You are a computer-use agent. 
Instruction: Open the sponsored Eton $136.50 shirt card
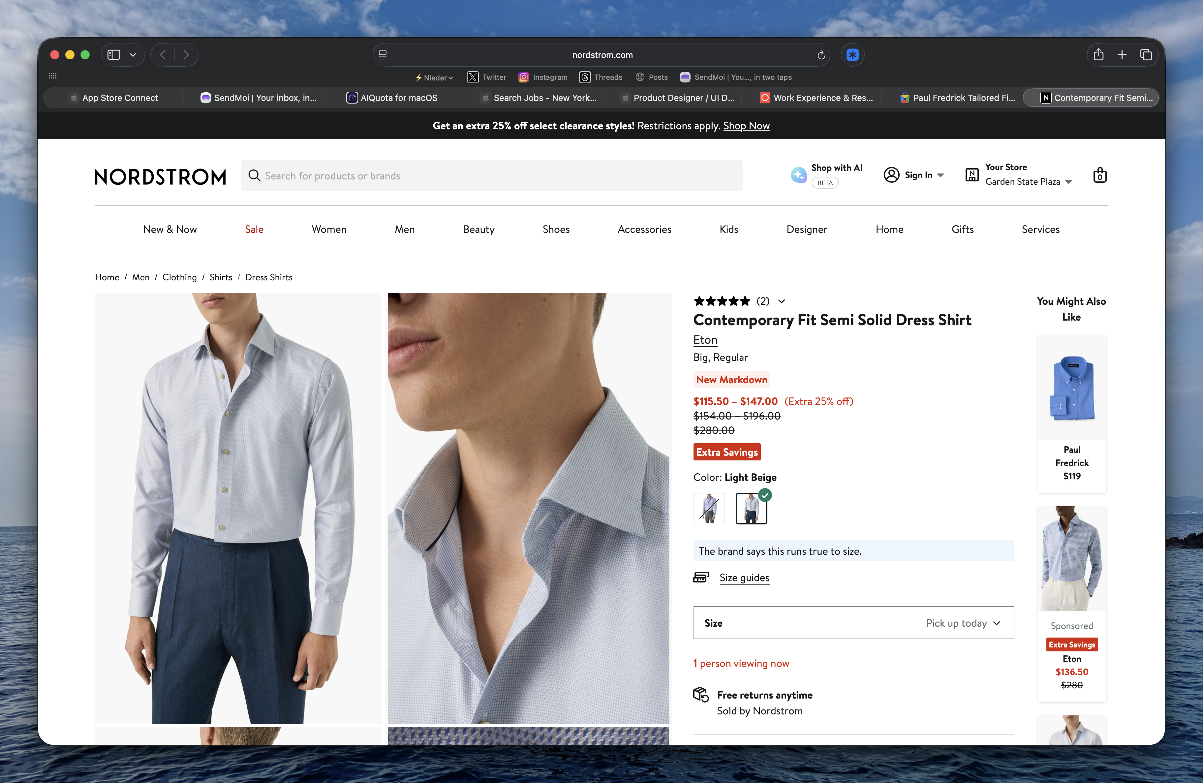pos(1071,604)
